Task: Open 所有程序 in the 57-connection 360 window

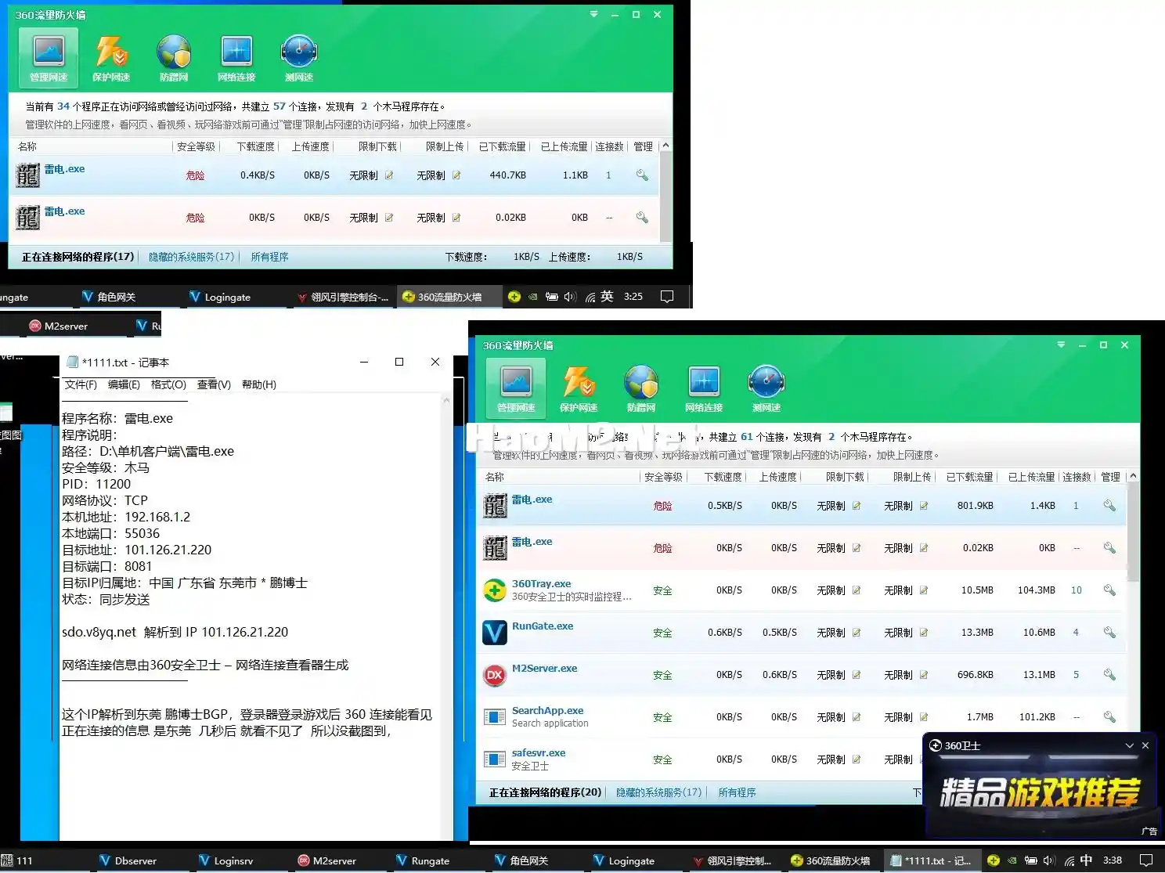Action: 270,257
